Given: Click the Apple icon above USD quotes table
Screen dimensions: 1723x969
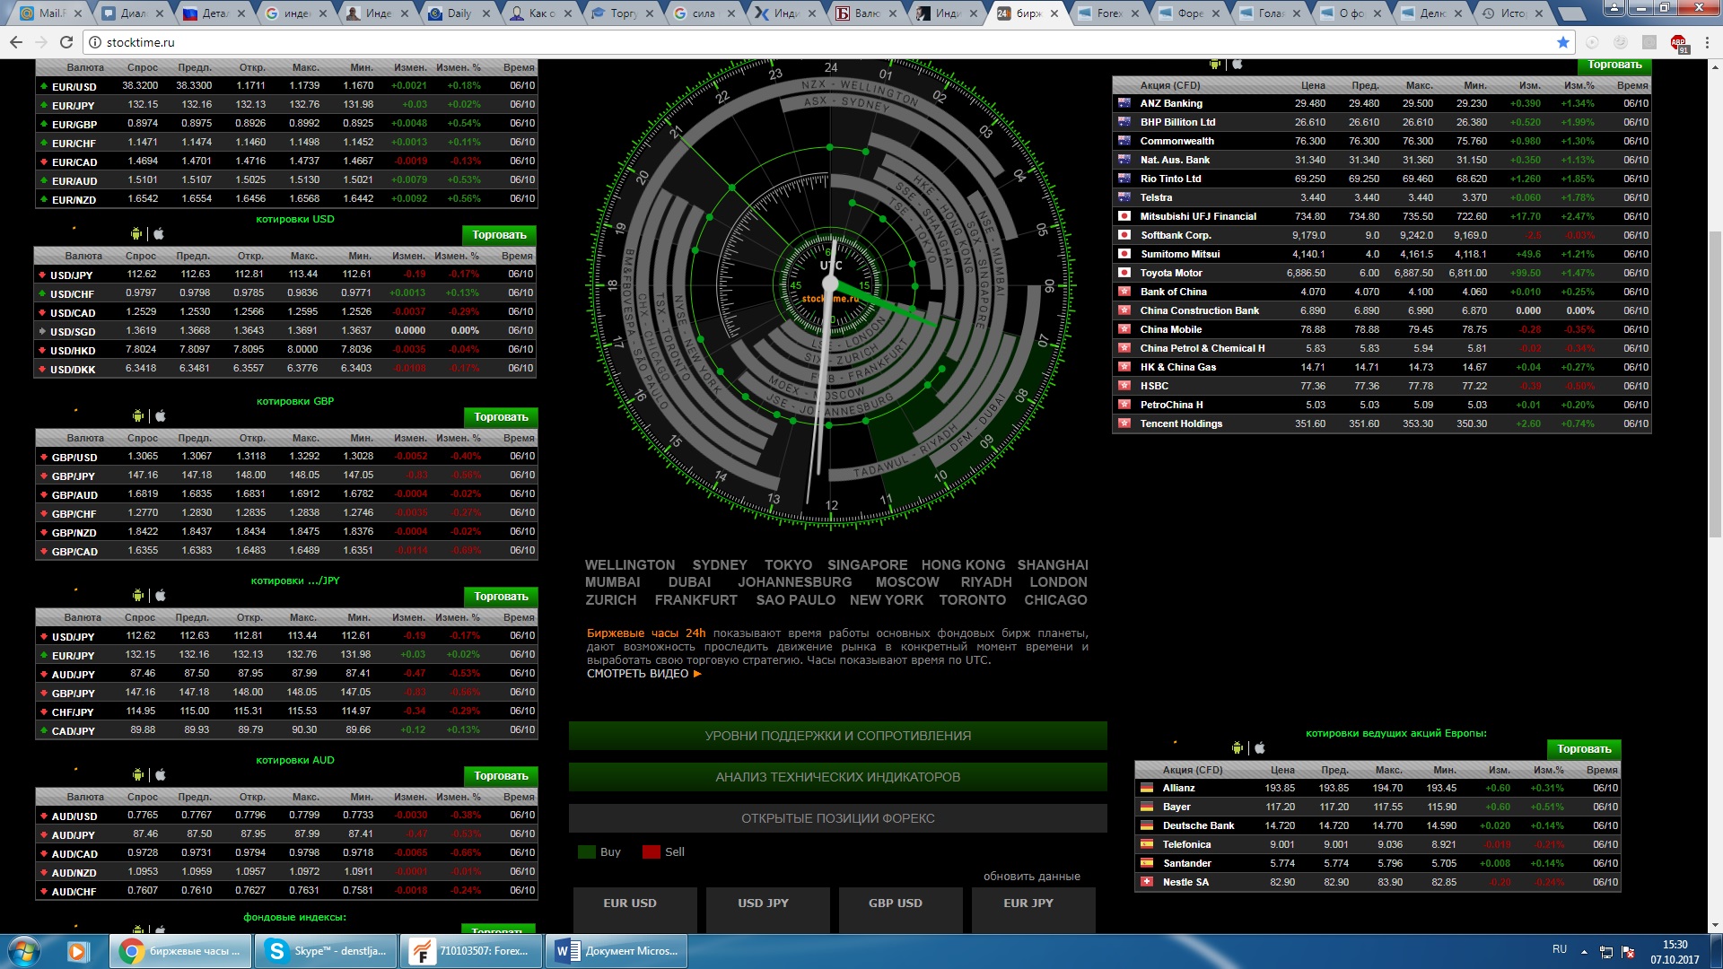Looking at the screenshot, I should click(x=159, y=234).
